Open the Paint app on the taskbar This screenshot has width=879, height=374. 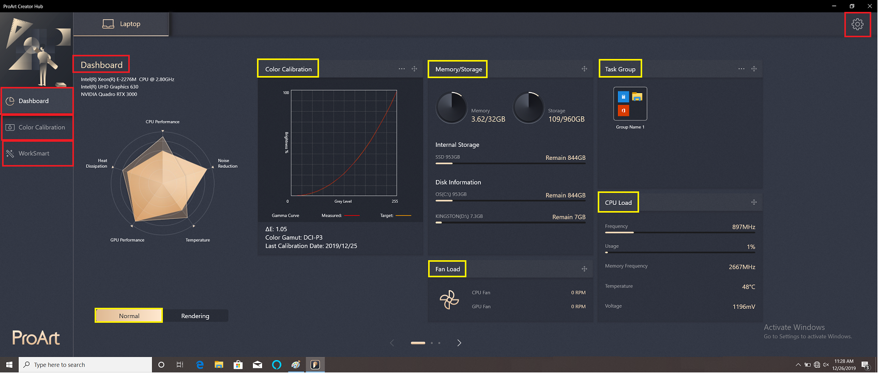[296, 365]
